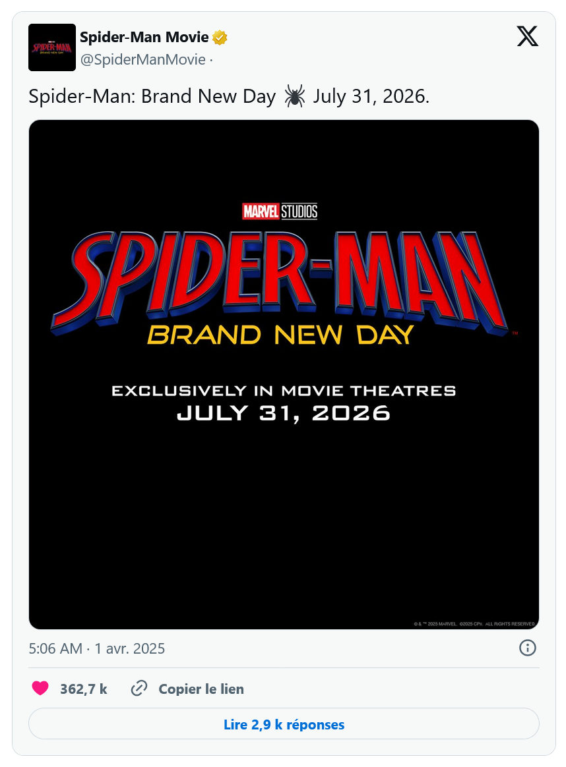The width and height of the screenshot is (566, 767).
Task: Open Lire 2,9 k réponses
Action: (284, 724)
